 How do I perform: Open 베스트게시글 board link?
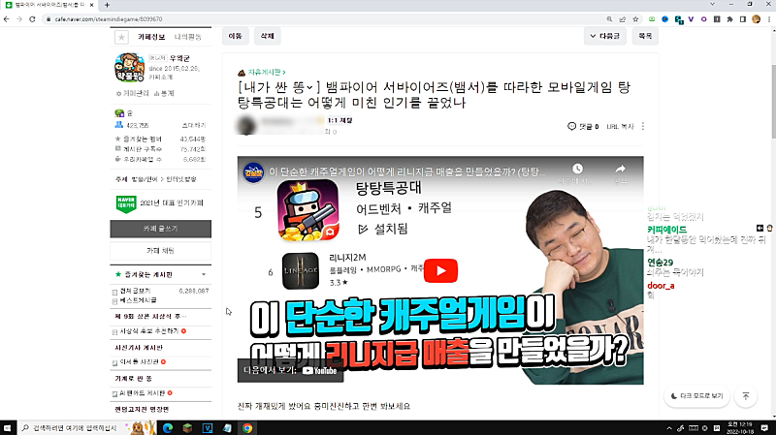point(138,300)
